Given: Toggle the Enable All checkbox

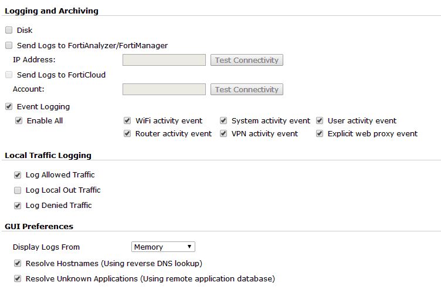Looking at the screenshot, I should pyautogui.click(x=19, y=120).
